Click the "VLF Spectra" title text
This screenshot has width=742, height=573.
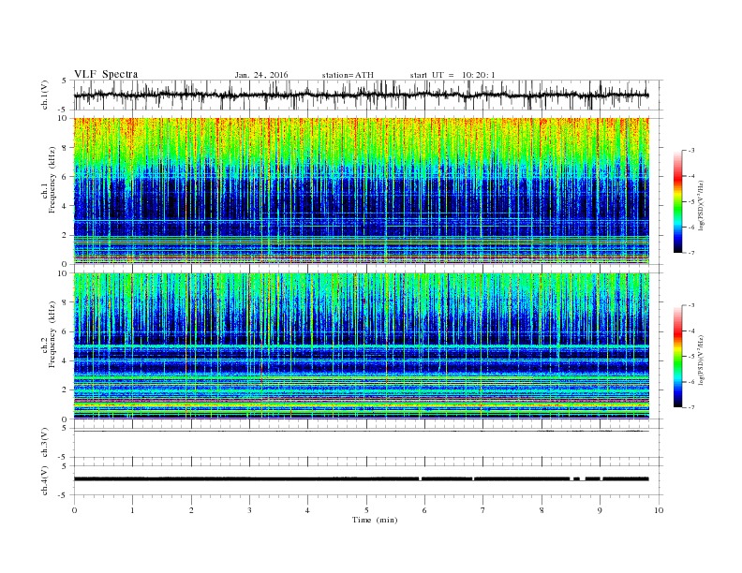(106, 74)
